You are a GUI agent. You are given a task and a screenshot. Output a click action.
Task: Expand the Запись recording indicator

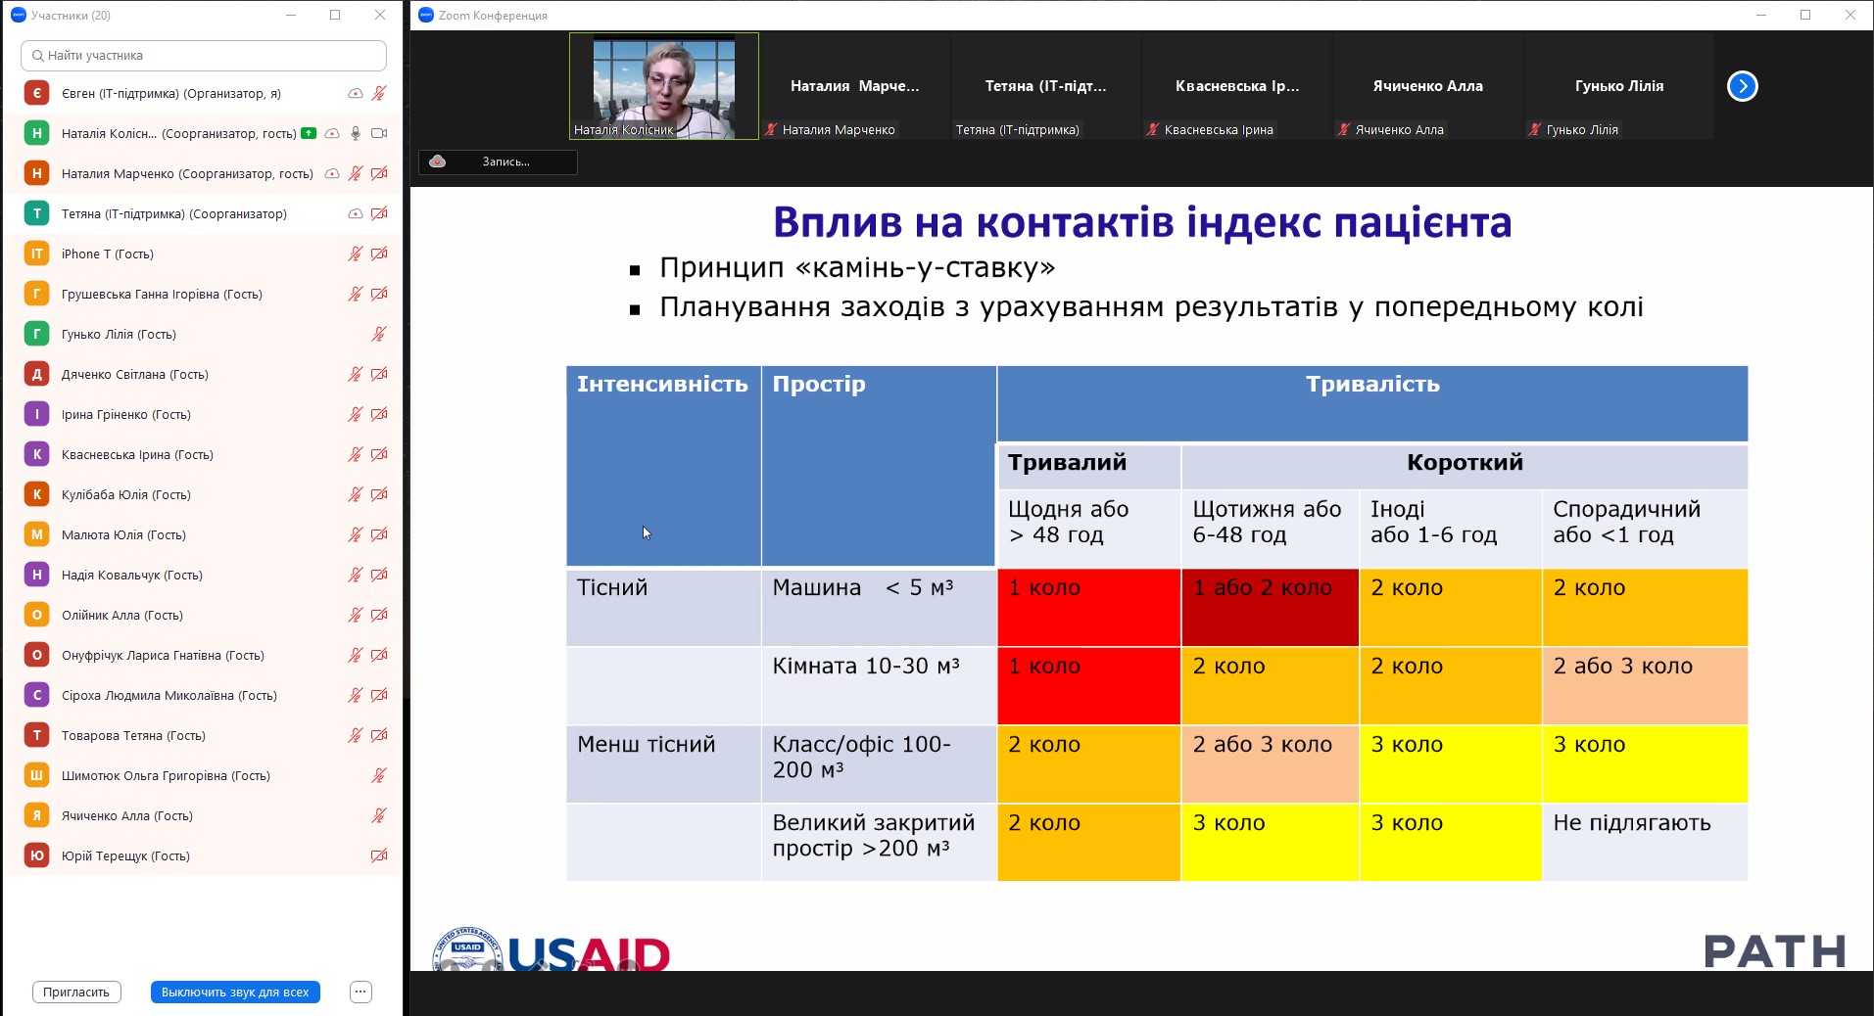pos(498,162)
